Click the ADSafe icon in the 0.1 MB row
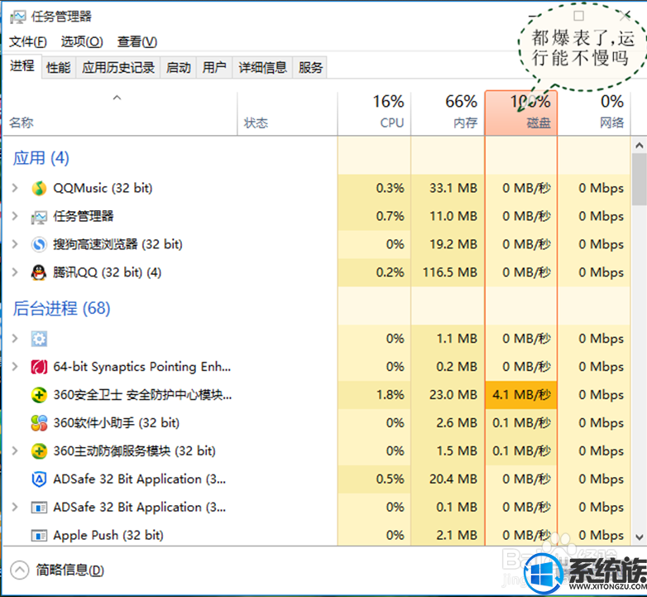The width and height of the screenshot is (647, 597). pyautogui.click(x=39, y=508)
